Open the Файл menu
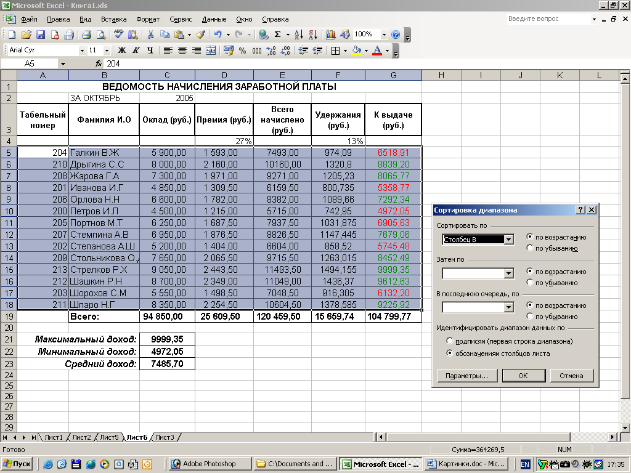The width and height of the screenshot is (631, 473). click(29, 19)
